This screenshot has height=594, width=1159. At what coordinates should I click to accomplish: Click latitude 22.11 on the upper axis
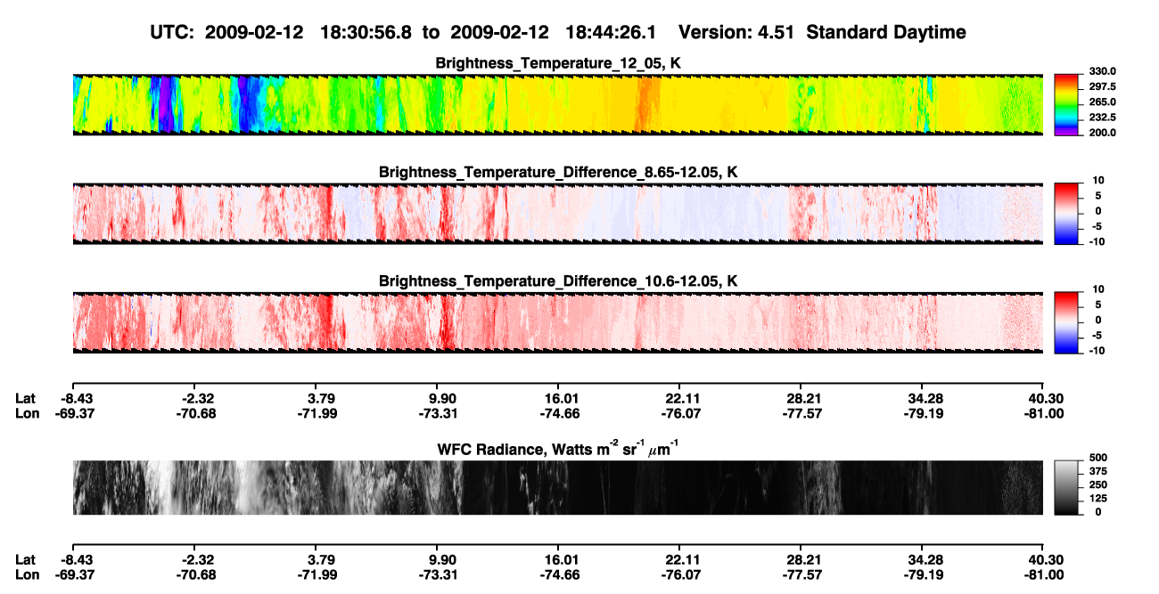coord(683,398)
